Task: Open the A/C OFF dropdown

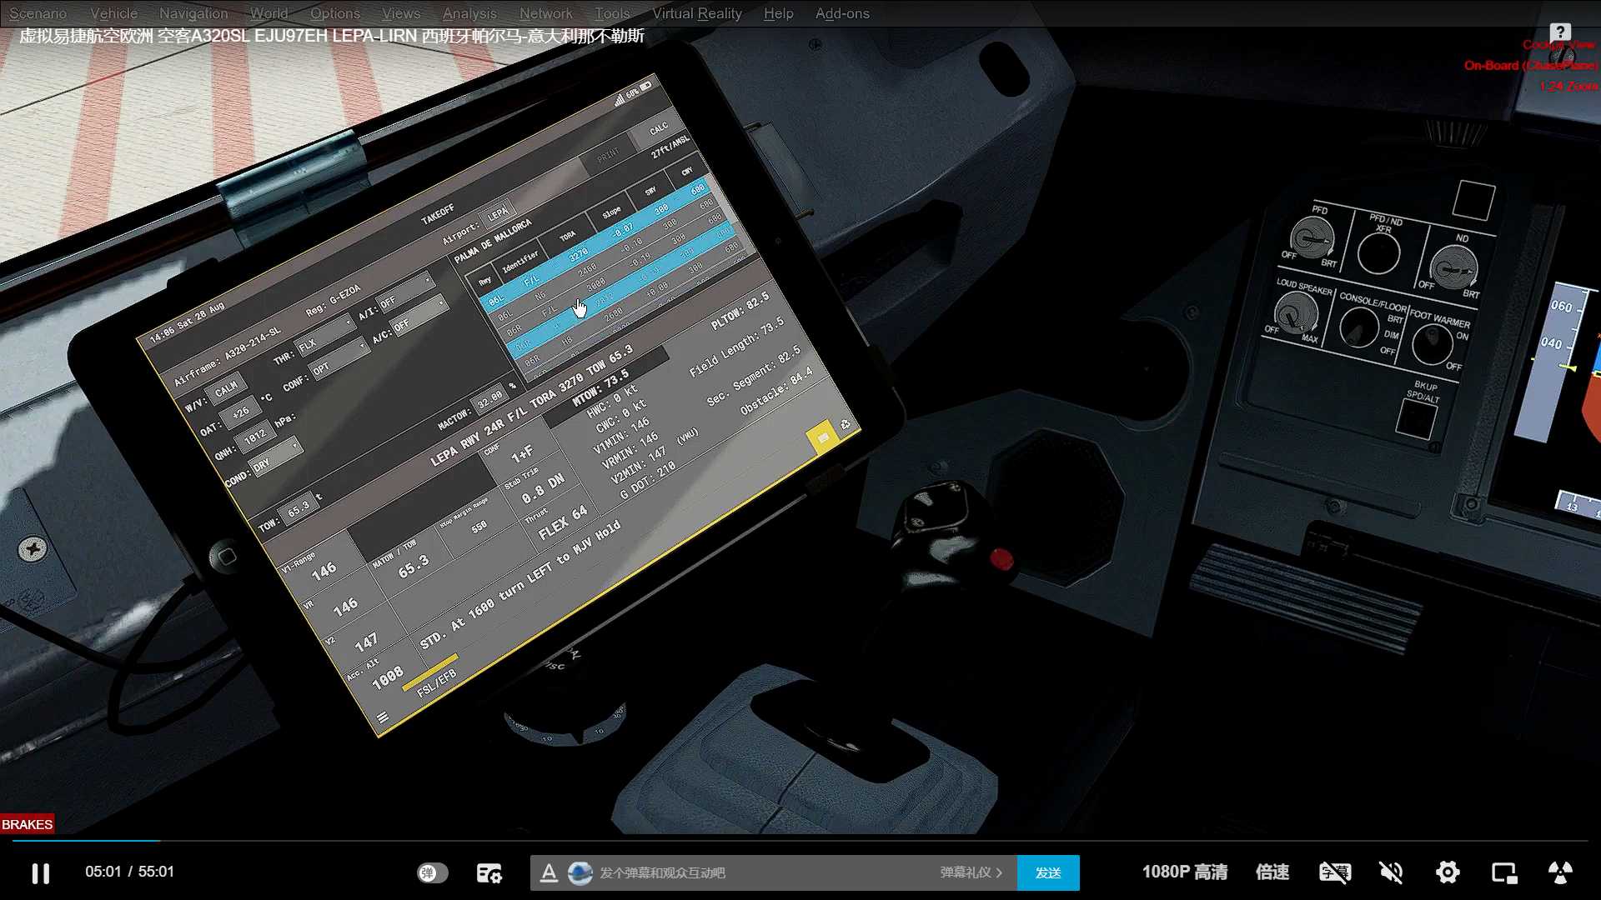Action: pyautogui.click(x=421, y=315)
